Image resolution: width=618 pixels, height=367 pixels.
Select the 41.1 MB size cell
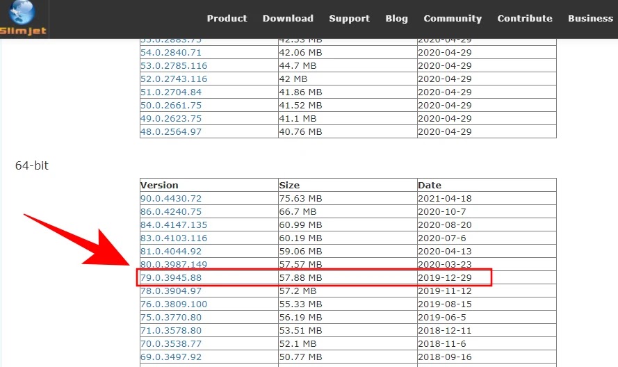348,119
